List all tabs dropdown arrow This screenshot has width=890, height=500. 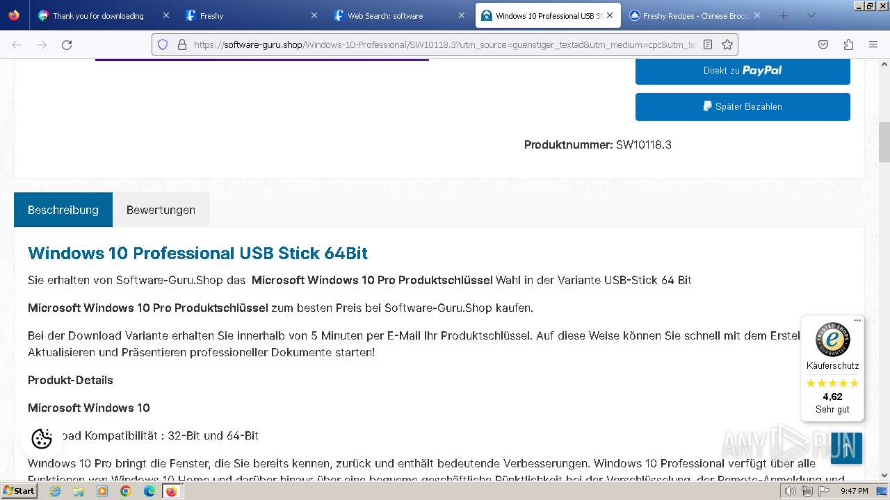click(x=811, y=15)
